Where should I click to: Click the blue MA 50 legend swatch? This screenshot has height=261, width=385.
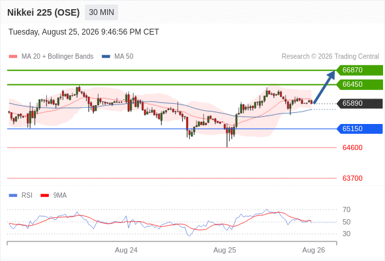click(x=106, y=57)
